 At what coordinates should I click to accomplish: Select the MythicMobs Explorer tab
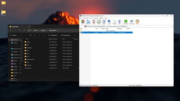20,27
